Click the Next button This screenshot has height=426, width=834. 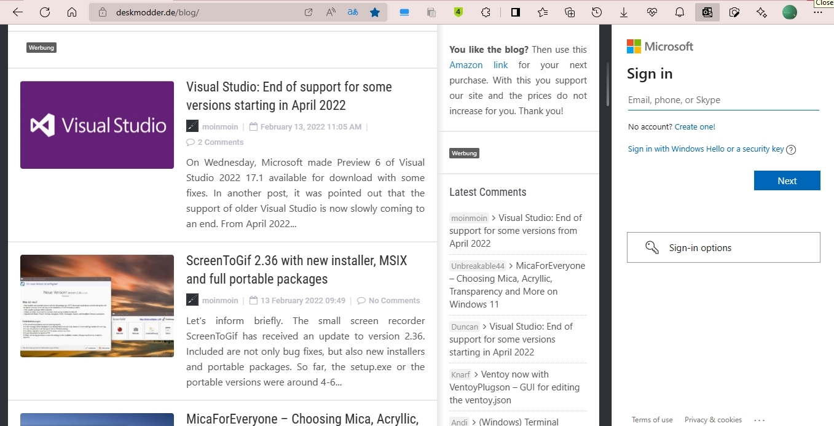click(x=787, y=180)
